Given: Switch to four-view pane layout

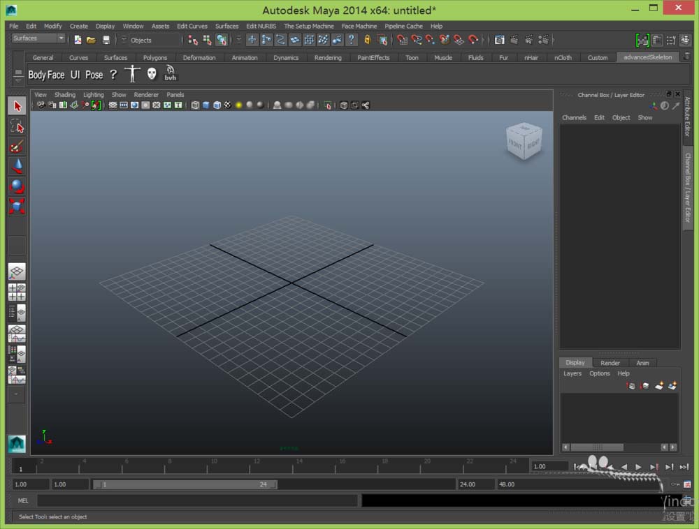Looking at the screenshot, I should point(17,292).
